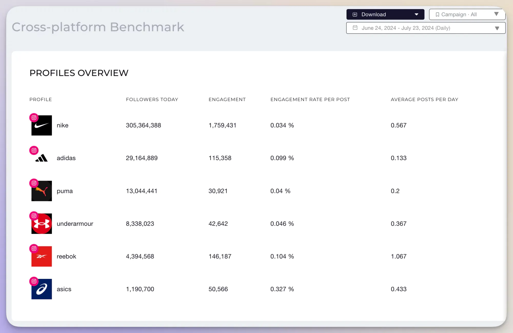The height and width of the screenshot is (333, 513).
Task: Click the calendar icon in date picker
Action: (355, 28)
